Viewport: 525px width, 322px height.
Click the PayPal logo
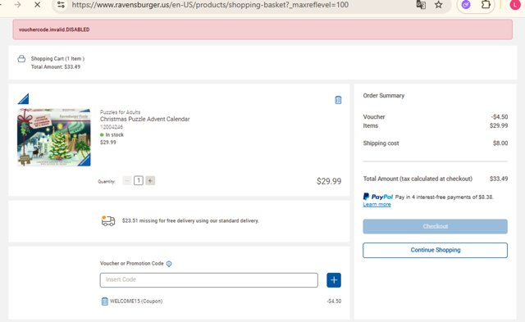(378, 197)
